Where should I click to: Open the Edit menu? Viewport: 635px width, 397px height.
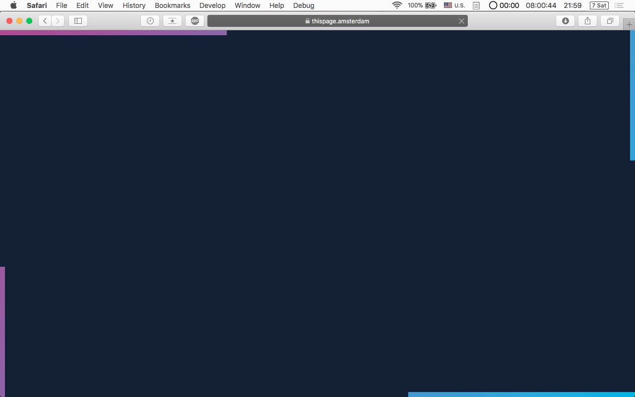82,5
